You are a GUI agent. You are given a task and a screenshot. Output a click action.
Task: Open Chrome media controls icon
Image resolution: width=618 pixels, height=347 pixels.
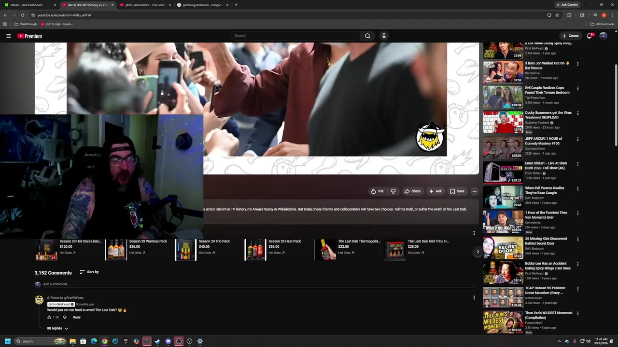click(595, 15)
